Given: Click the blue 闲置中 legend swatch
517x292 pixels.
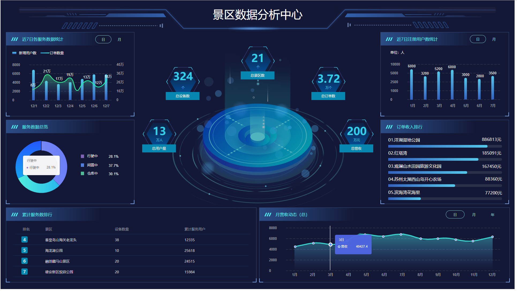Looking at the screenshot, I should click(x=82, y=165).
